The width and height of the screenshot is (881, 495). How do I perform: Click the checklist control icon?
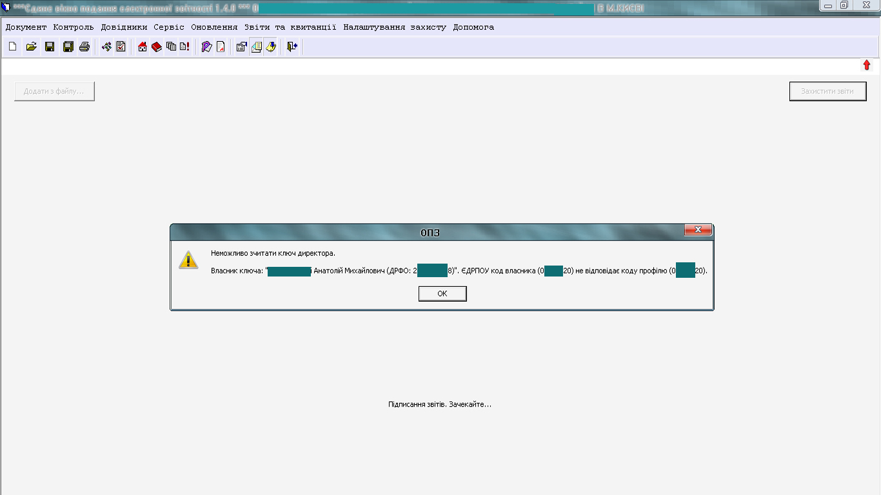tap(121, 46)
